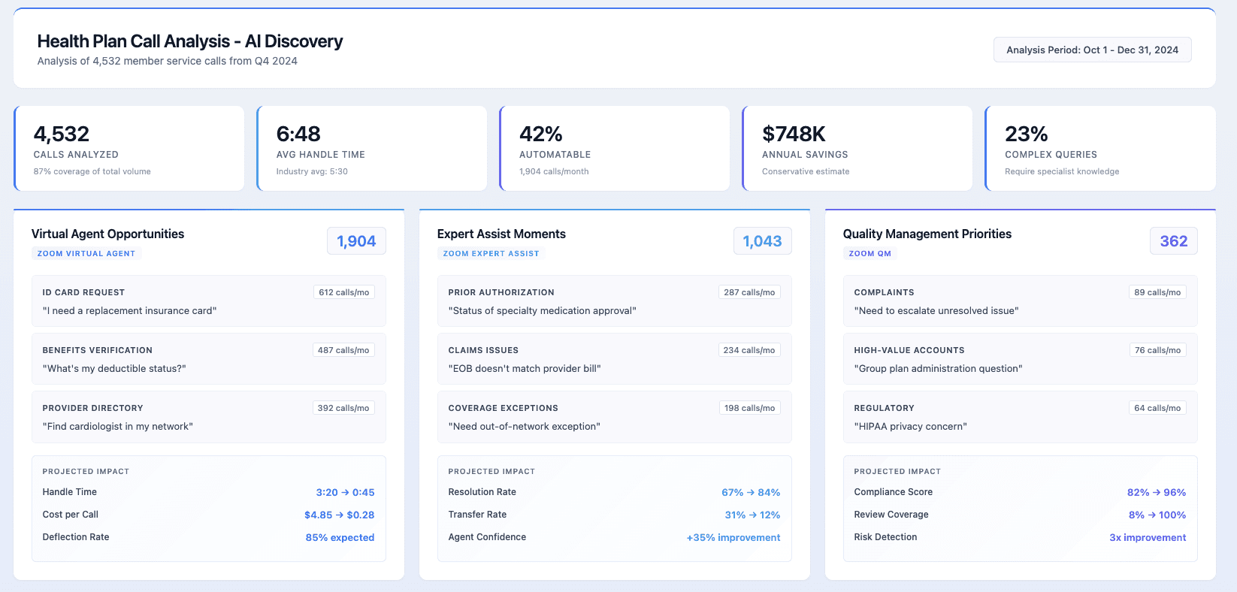The height and width of the screenshot is (592, 1237).
Task: Click the "What's my deductible status?" quote
Action: pos(114,368)
